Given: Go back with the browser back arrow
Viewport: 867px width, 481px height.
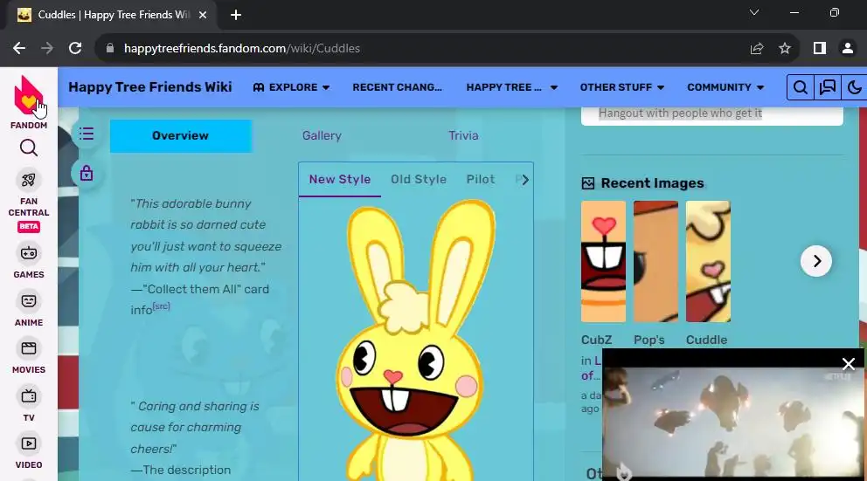Looking at the screenshot, I should pyautogui.click(x=19, y=49).
